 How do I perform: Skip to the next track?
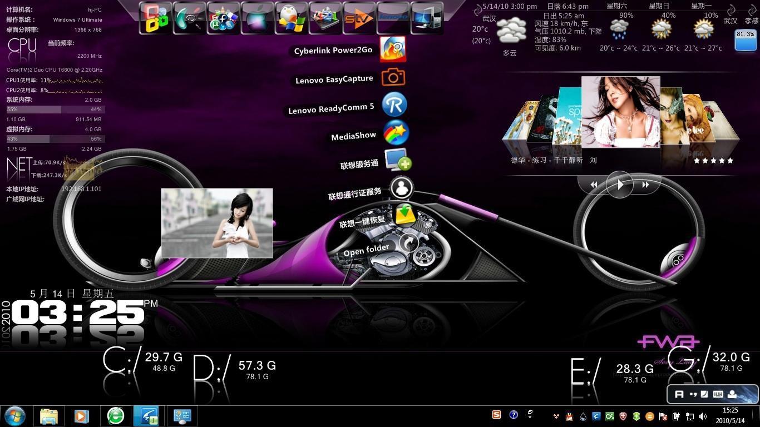pos(645,185)
